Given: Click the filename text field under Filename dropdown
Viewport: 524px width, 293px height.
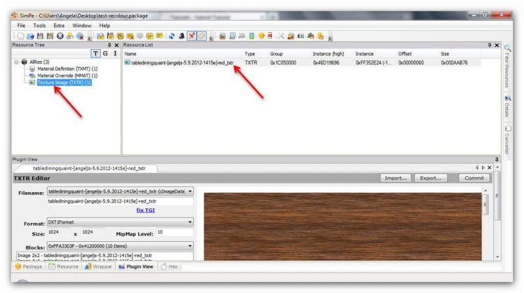Looking at the screenshot, I should coord(120,201).
